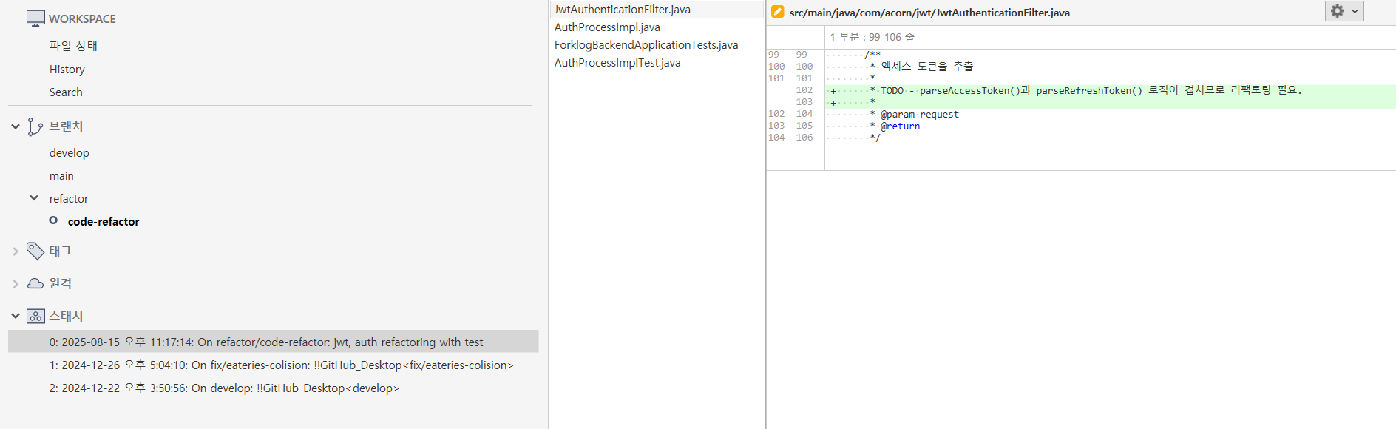Click the branch icon beside 브랜치

[35, 127]
